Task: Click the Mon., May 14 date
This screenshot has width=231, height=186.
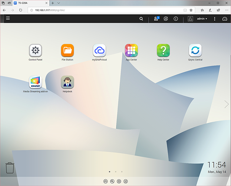Action: [217, 172]
